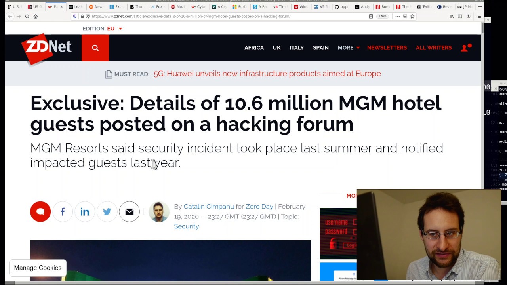Image resolution: width=507 pixels, height=285 pixels.
Task: Open the user account icon in ZDNet header
Action: pyautogui.click(x=466, y=47)
